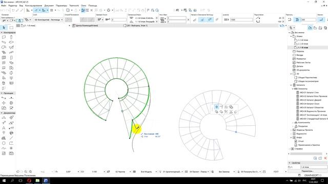
Task: Select the Text tool in the toolbox
Action: pos(4,128)
